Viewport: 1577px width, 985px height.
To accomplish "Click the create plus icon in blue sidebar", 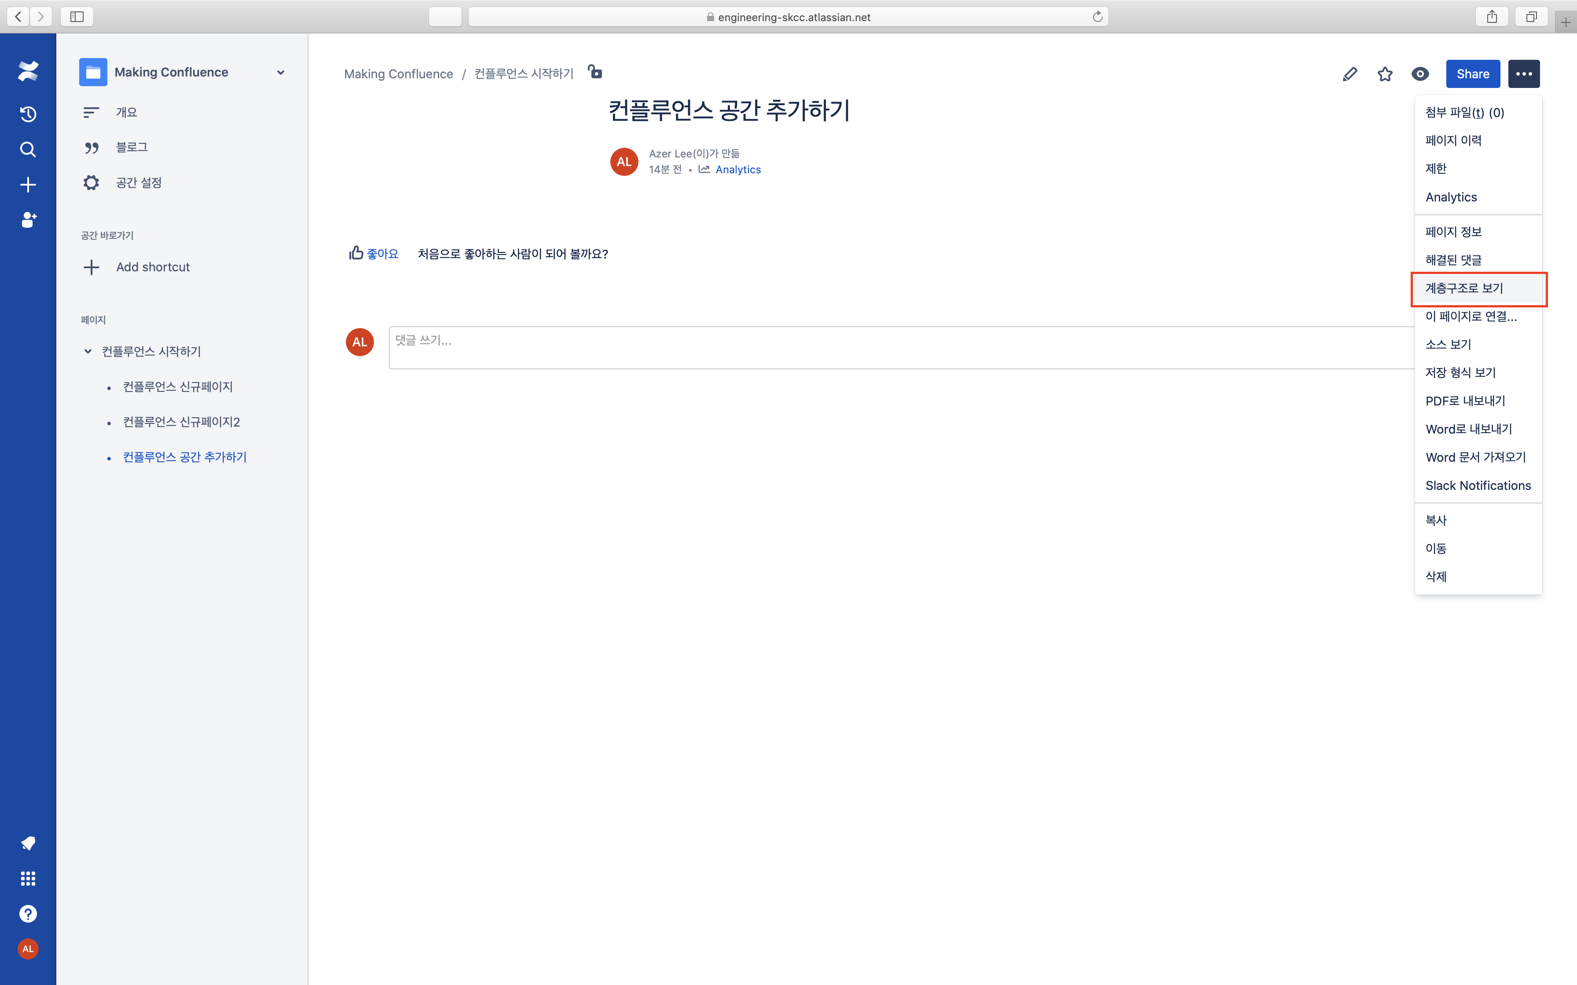I will [28, 184].
